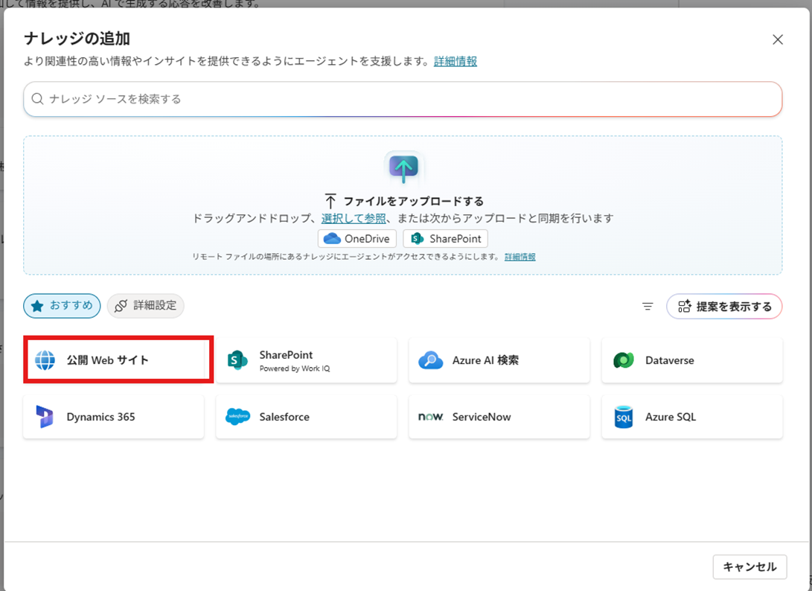This screenshot has width=812, height=591.
Task: Click the star icon on the おすすめ tab
Action: pos(37,306)
